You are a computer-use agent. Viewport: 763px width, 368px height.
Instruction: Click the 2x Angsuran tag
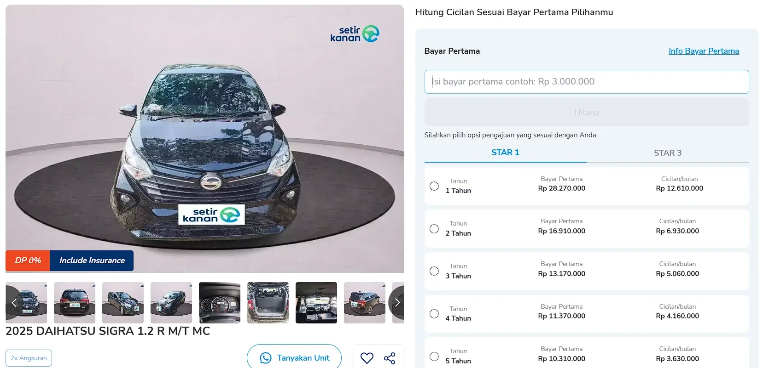[x=29, y=358]
